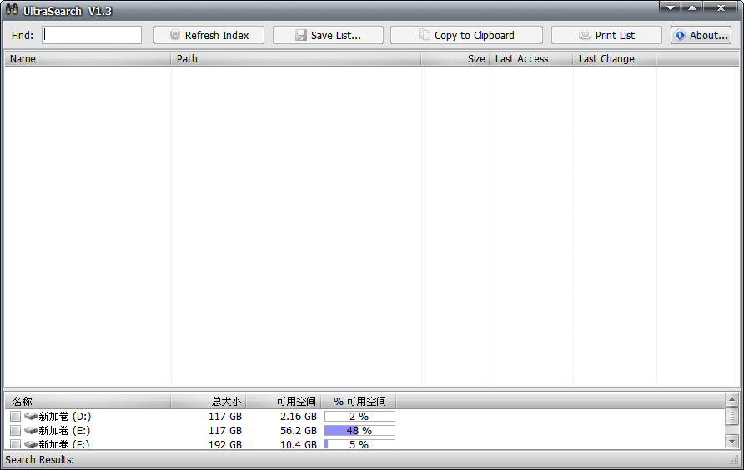The height and width of the screenshot is (470, 744).
Task: Click the 10.4 GB free space value
Action: point(298,444)
